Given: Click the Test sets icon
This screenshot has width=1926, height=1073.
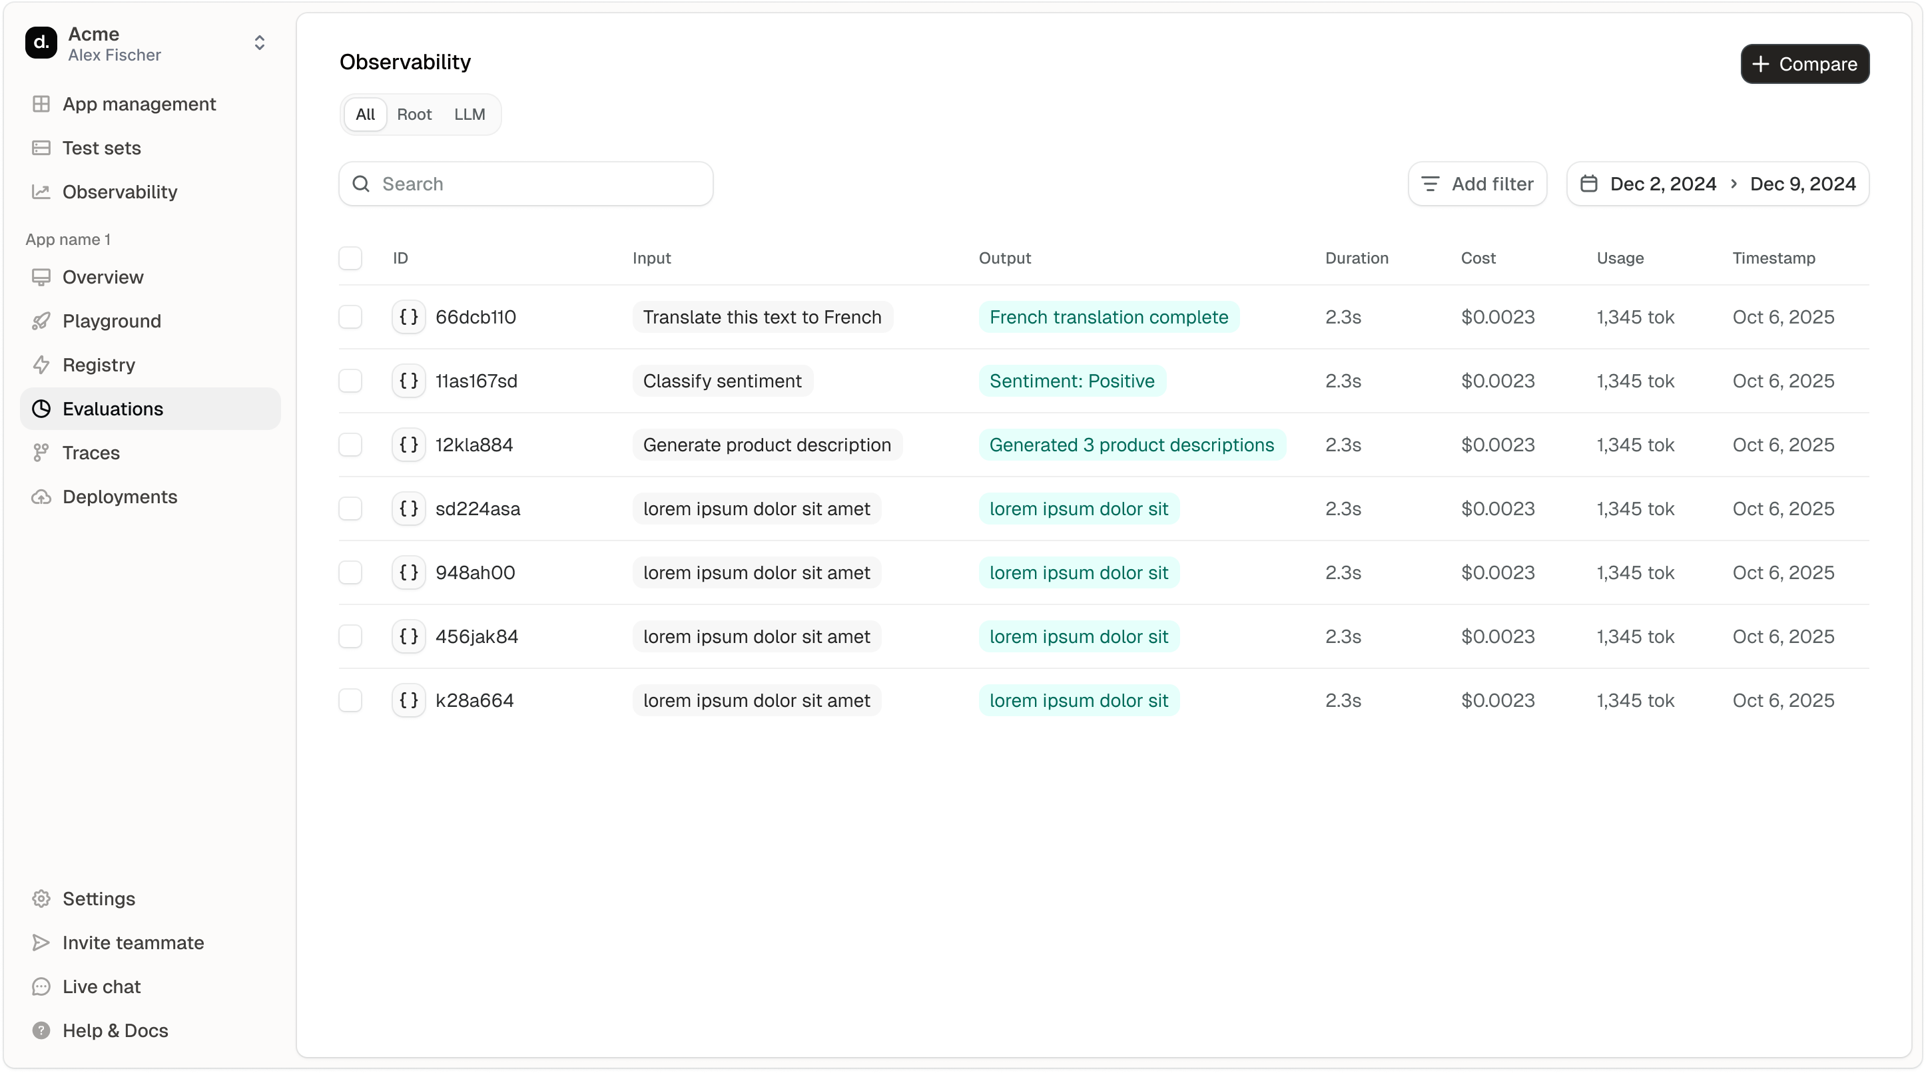Looking at the screenshot, I should point(41,148).
